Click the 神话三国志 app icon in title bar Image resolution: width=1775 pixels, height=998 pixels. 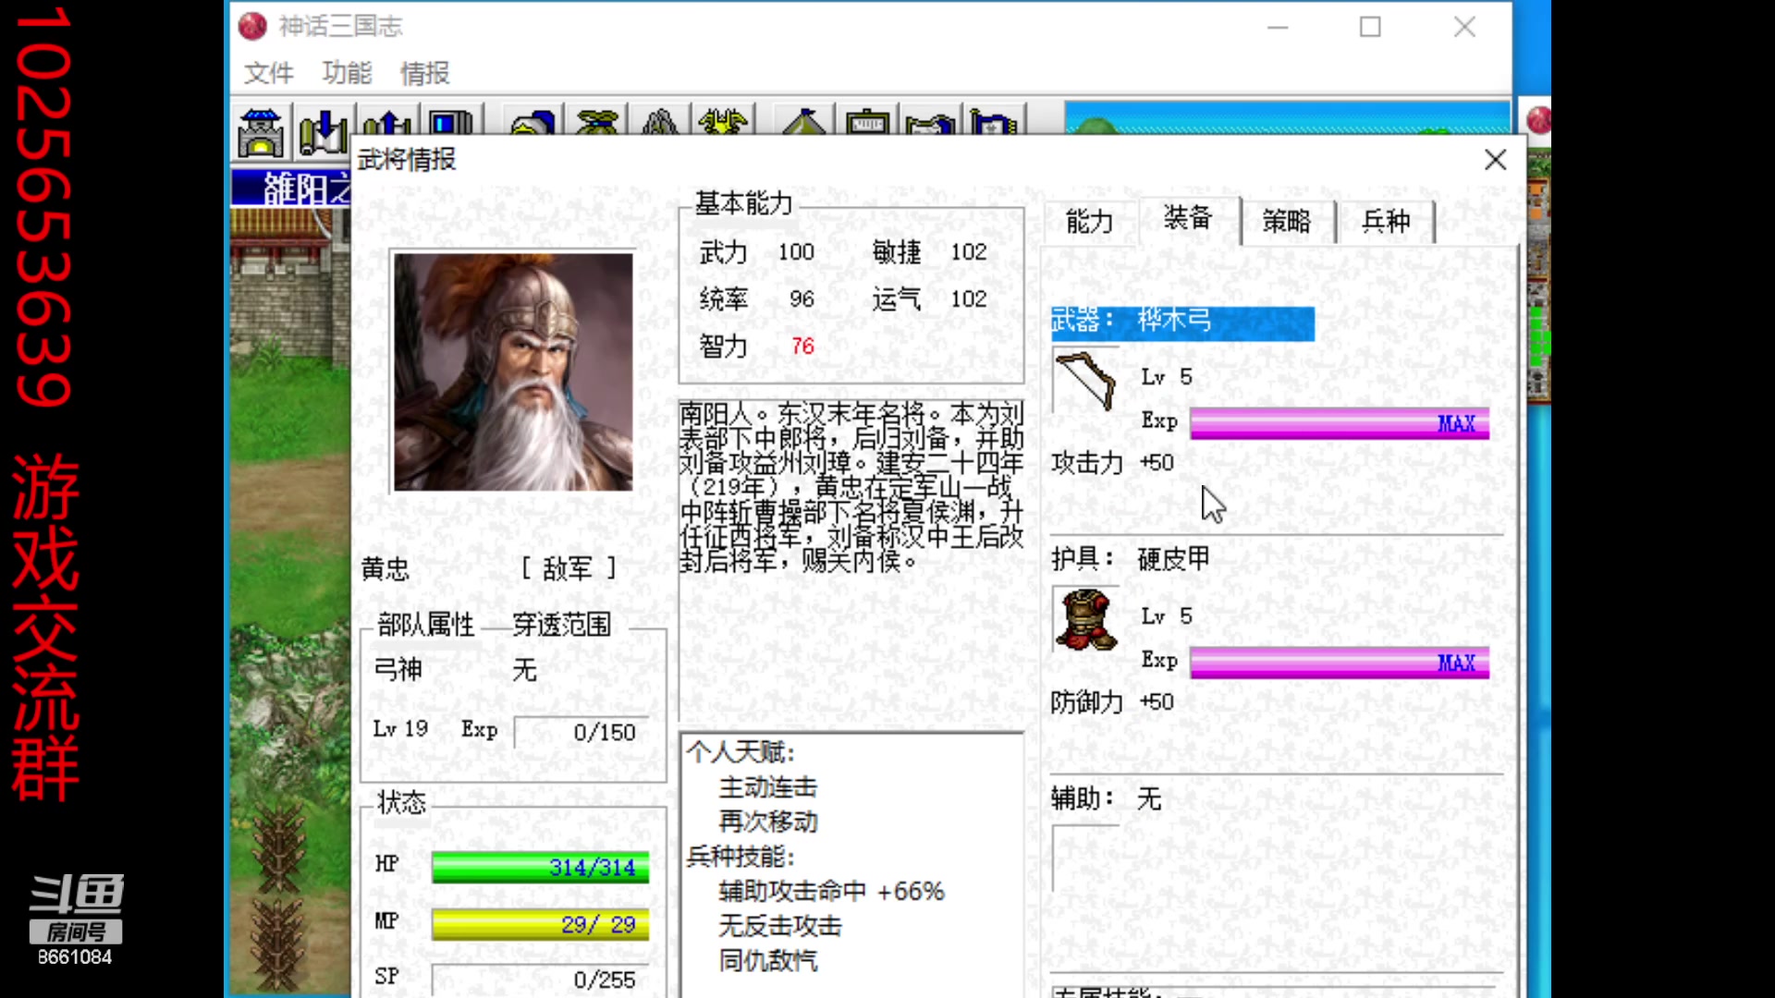tap(252, 26)
